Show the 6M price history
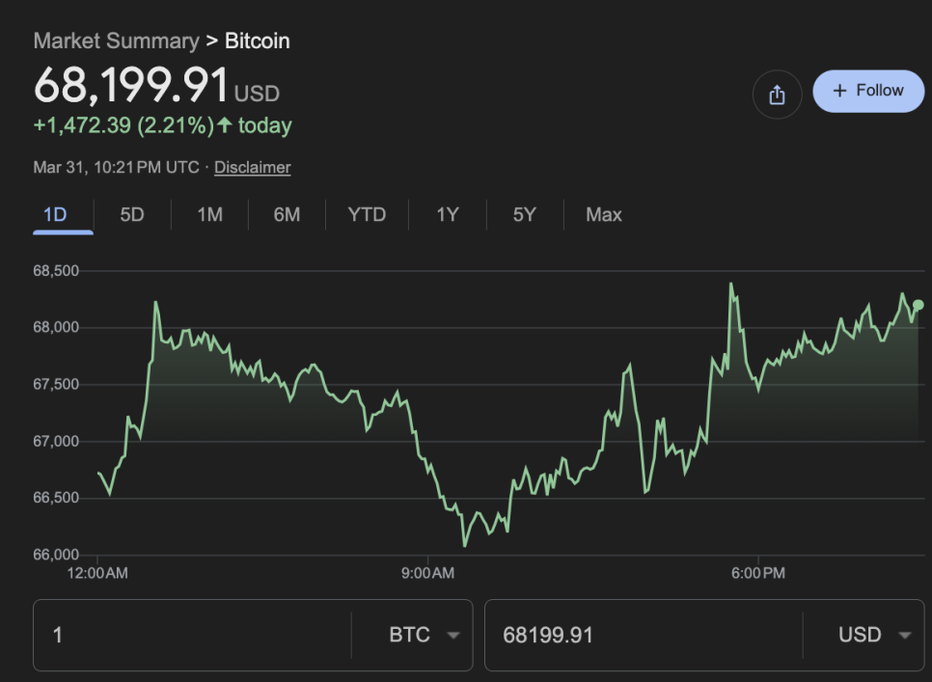932x682 pixels. pyautogui.click(x=287, y=214)
